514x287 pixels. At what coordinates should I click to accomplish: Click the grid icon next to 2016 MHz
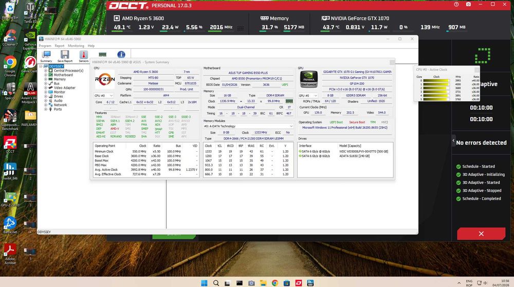tap(240, 28)
